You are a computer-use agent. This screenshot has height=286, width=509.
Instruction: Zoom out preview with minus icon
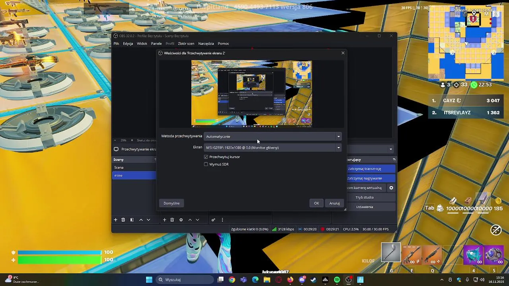coord(115,140)
